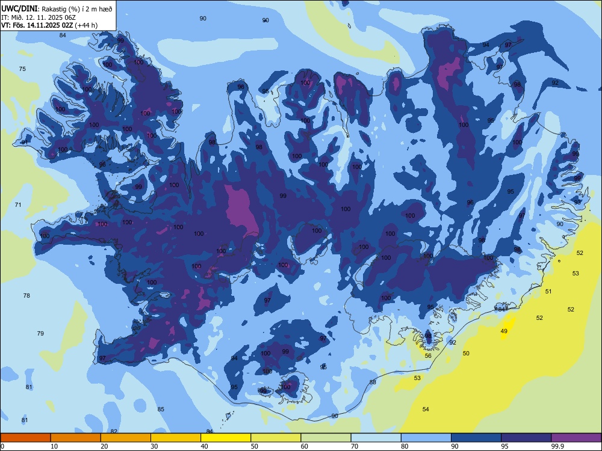602x451 pixels.
Task: Click the map value '85' southwest of Iceland
Action: [x=161, y=410]
